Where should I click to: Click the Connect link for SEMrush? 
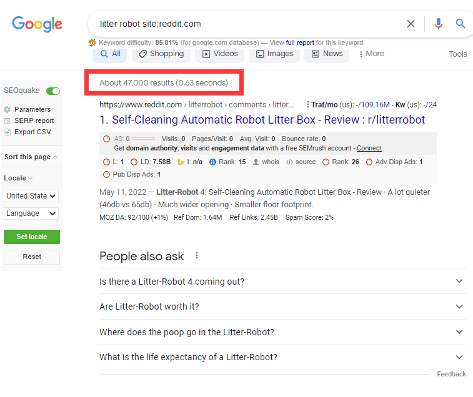[369, 149]
